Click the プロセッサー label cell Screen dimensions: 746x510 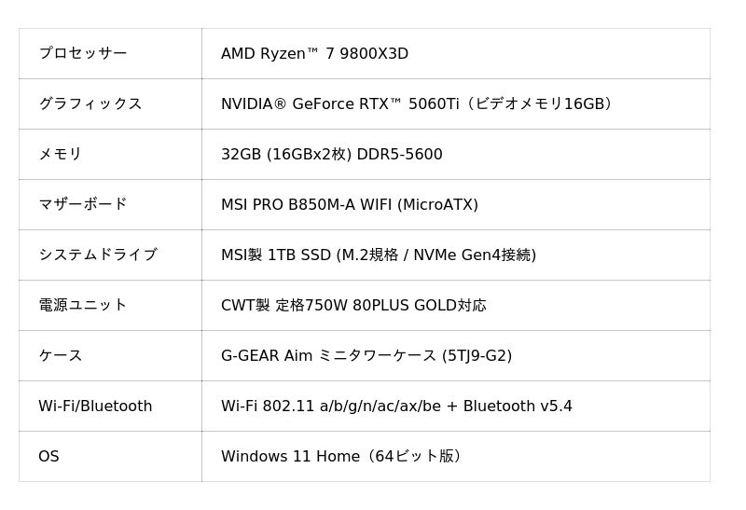(x=82, y=54)
